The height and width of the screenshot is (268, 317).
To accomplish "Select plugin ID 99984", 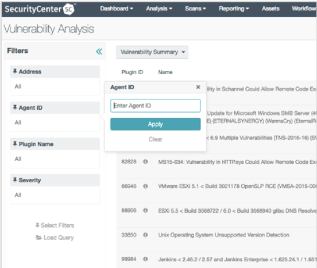I will pos(129,259).
